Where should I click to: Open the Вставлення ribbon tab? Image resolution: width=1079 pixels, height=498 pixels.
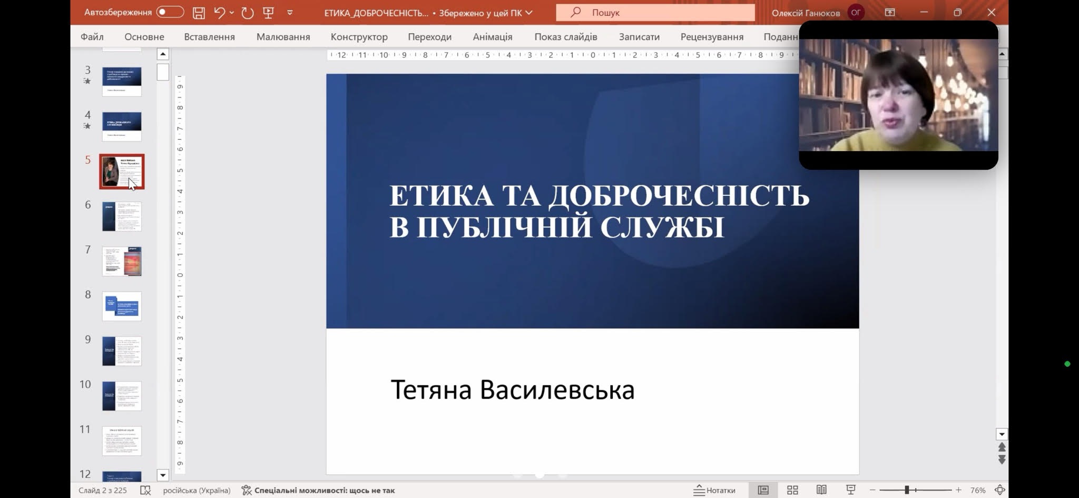coord(209,37)
